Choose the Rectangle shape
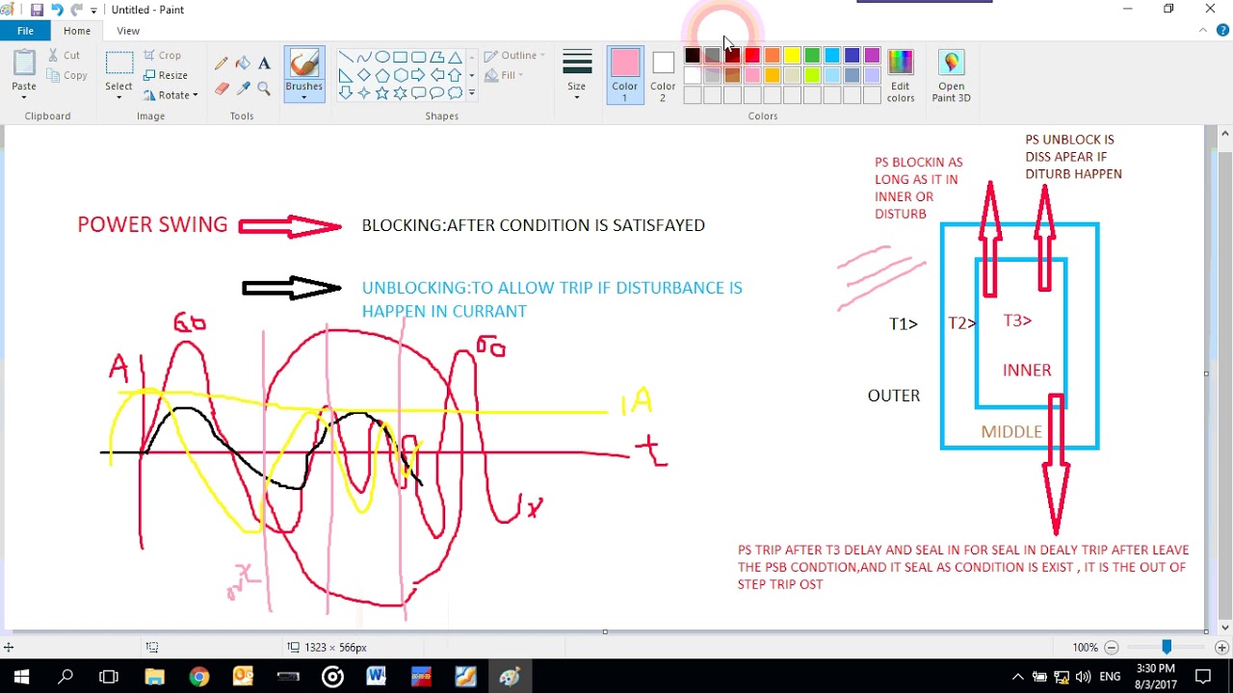This screenshot has width=1233, height=693. (400, 57)
